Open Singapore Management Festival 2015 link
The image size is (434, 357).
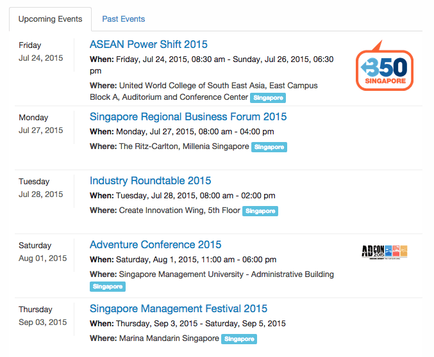click(178, 308)
